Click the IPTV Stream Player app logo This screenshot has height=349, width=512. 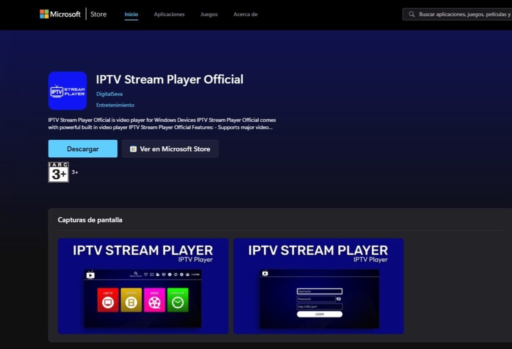[x=67, y=90]
